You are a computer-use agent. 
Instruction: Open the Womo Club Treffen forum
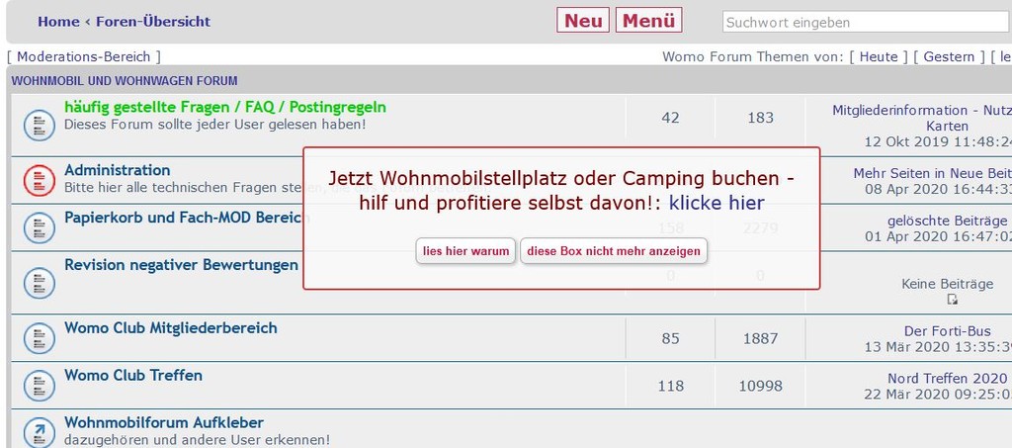133,375
